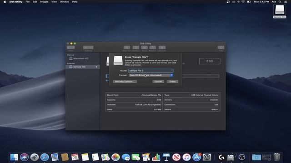291x163 pixels.
Task: Open the Window menu
Action: (65, 2)
